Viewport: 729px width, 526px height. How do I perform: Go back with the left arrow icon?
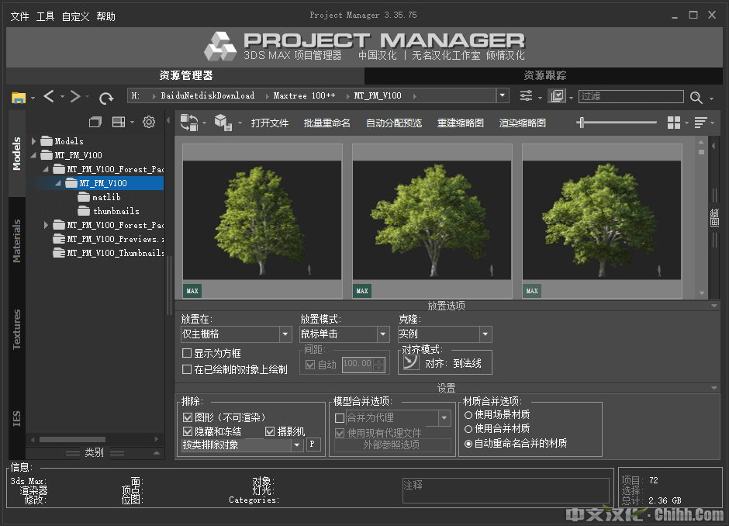coord(49,96)
